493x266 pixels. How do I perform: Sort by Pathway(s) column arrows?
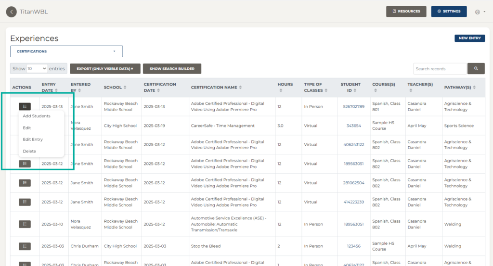(474, 88)
